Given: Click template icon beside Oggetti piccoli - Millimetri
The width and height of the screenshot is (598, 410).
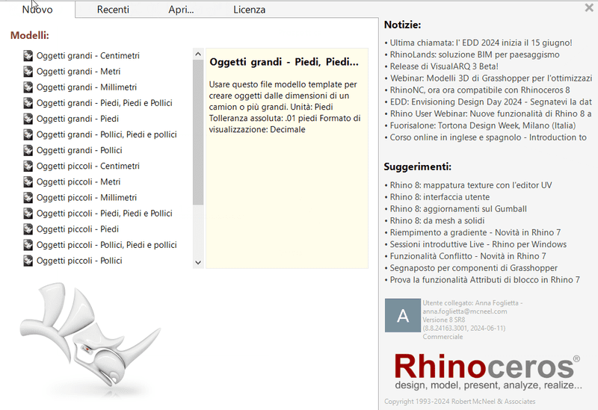Looking at the screenshot, I should coord(28,198).
